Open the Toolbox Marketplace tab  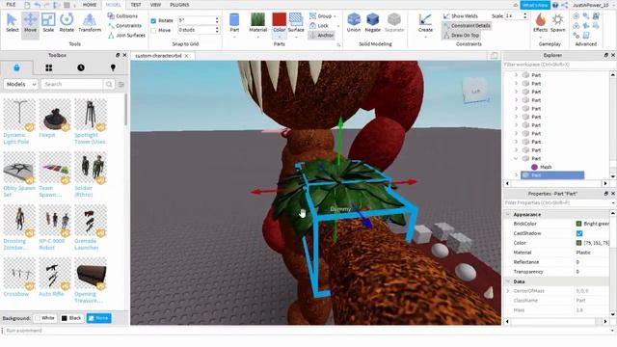(16, 67)
